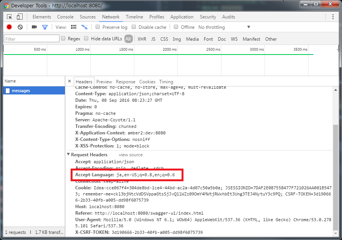342x240 pixels.
Task: Click the inspect element picker icon
Action: coord(10,17)
